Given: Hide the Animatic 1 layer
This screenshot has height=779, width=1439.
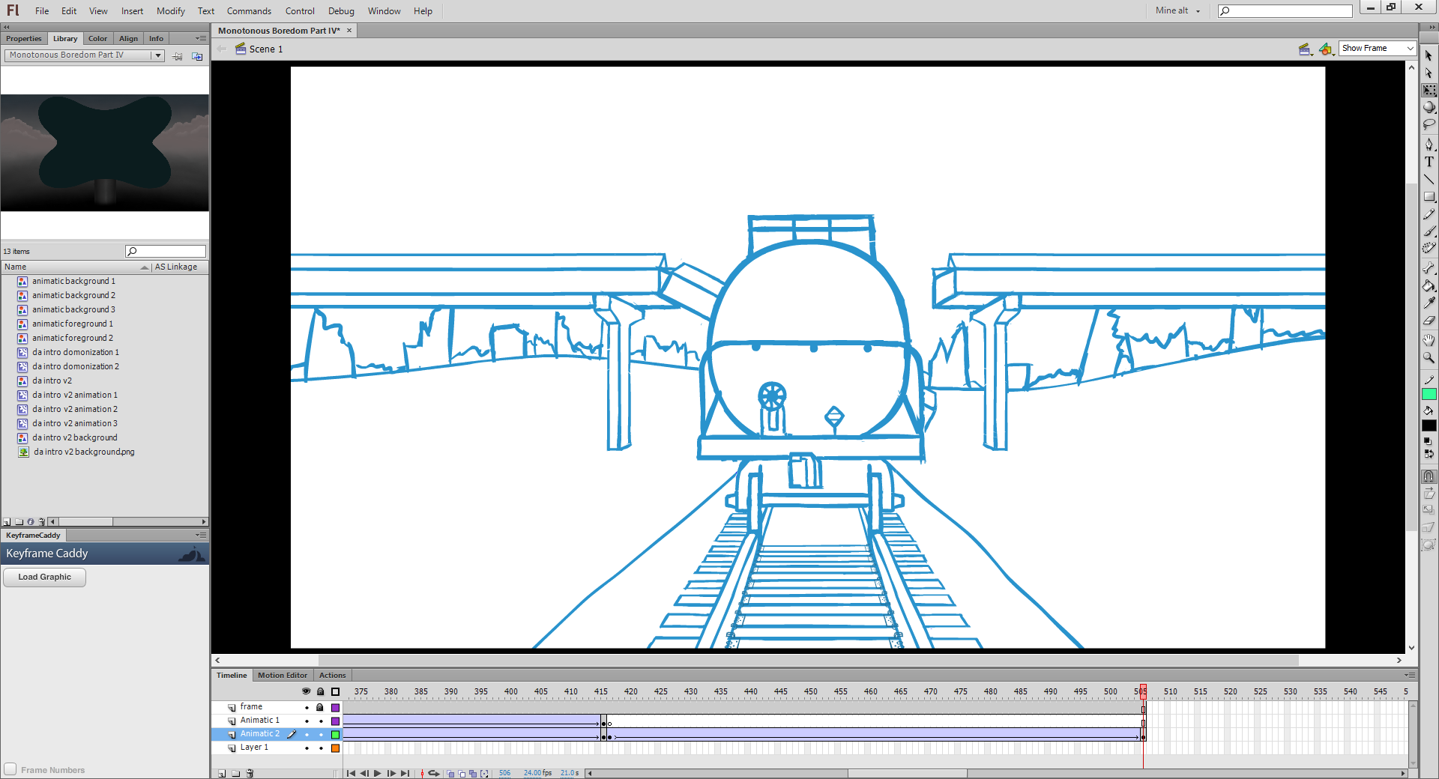Looking at the screenshot, I should (x=307, y=721).
